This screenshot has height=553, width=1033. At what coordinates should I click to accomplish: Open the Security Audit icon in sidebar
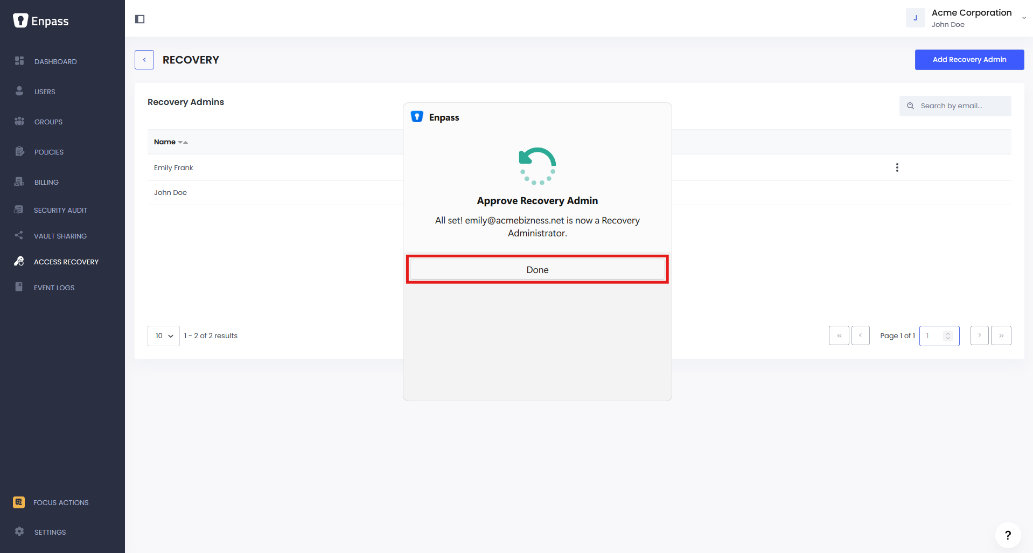pos(19,209)
